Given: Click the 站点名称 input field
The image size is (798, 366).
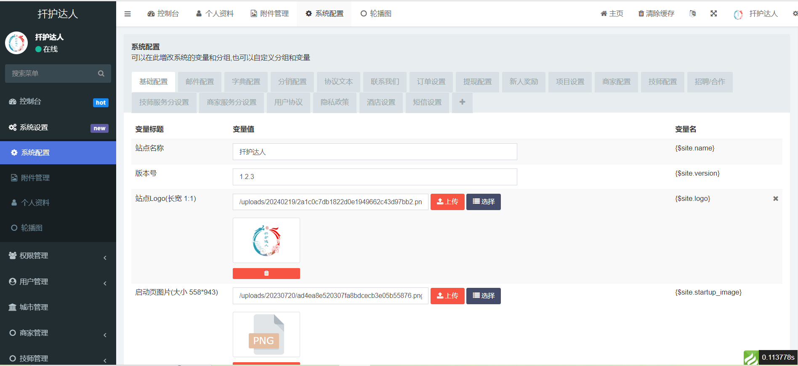Looking at the screenshot, I should point(375,152).
